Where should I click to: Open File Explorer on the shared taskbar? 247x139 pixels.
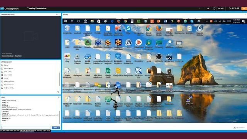coord(92,21)
